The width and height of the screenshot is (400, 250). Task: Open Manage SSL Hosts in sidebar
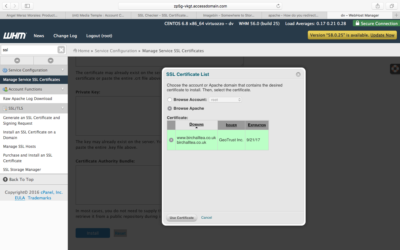19,147
